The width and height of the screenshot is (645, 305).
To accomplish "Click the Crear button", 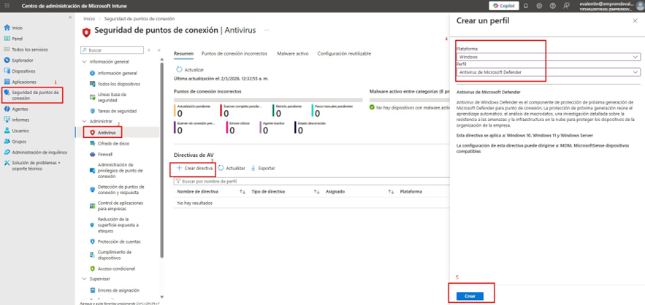I will point(470,296).
